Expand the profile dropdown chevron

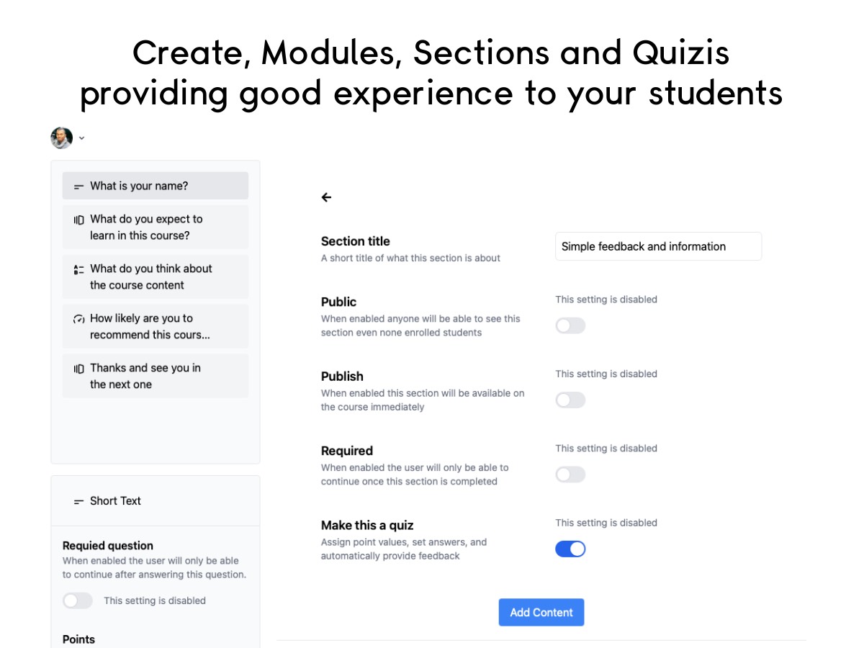pos(81,138)
